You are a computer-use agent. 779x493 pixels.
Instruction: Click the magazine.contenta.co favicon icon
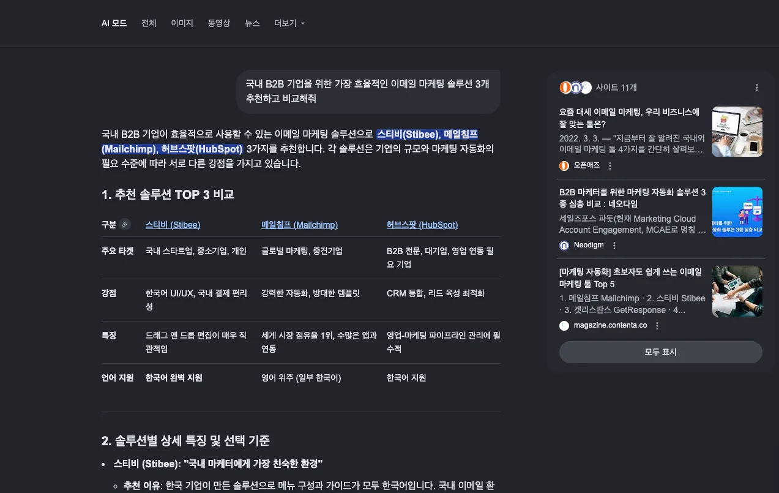coord(563,325)
